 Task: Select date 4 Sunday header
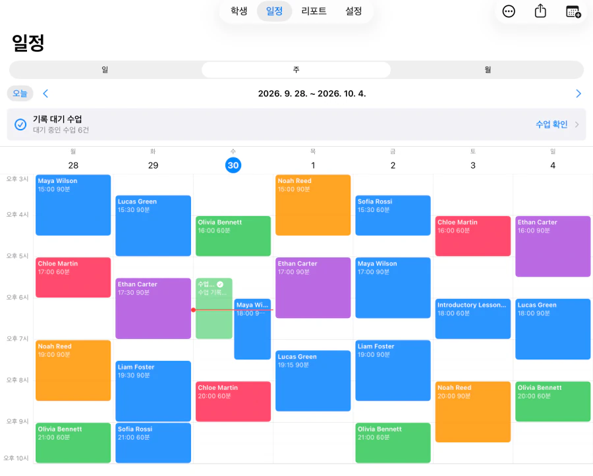coord(553,165)
